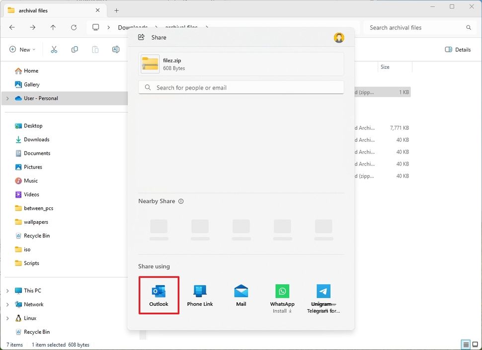Click the Copy icon in the toolbar
The image size is (482, 350).
click(75, 49)
